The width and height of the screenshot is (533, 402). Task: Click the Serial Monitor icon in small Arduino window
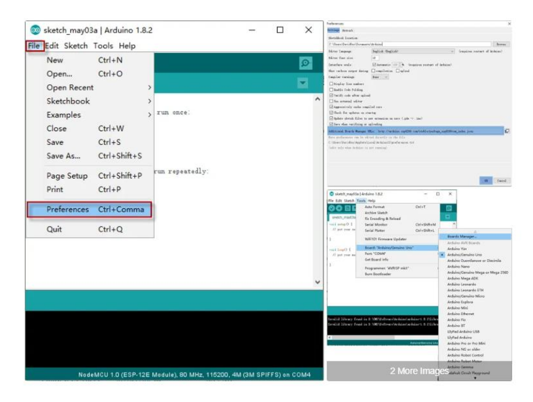tap(448, 208)
